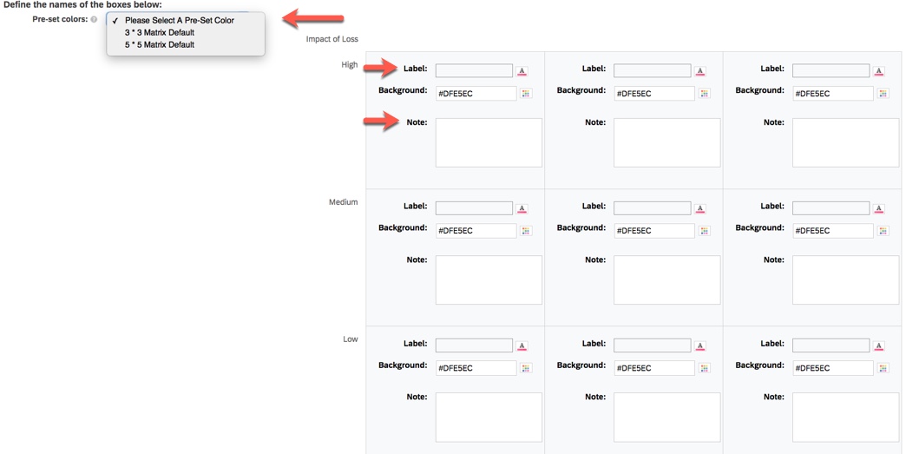Click the Note box in Medium row middle cell
The height and width of the screenshot is (454, 919).
coord(667,280)
